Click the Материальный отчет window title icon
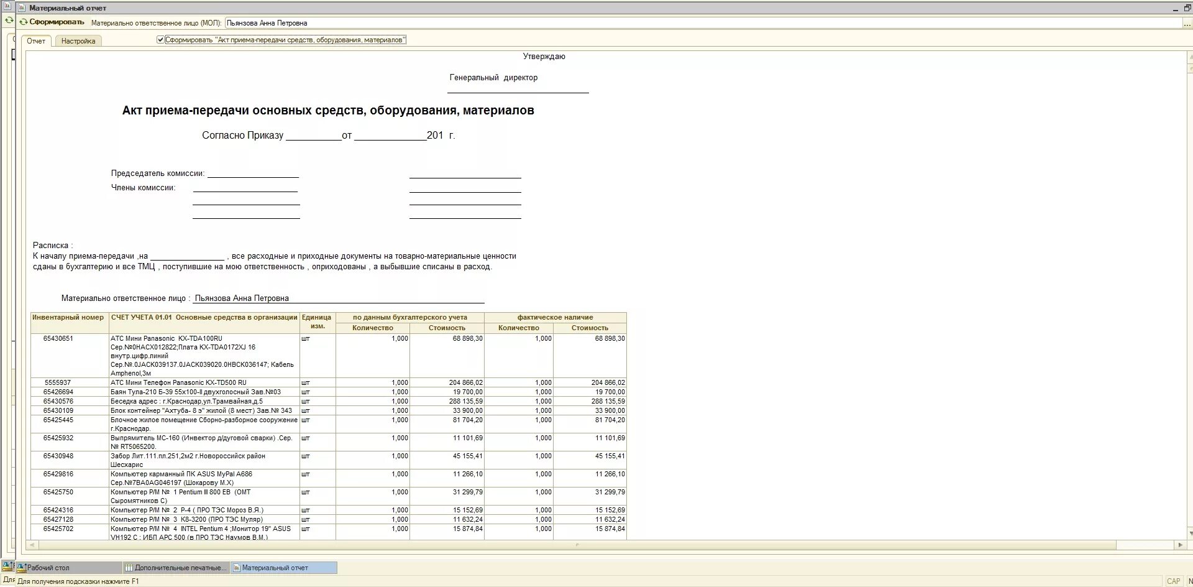Screen dimensions: 1193x587 [22, 8]
